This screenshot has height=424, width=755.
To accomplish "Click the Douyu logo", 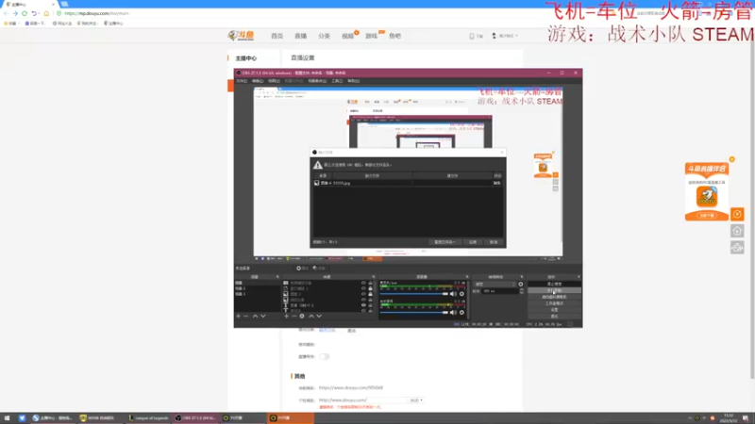I will [241, 36].
